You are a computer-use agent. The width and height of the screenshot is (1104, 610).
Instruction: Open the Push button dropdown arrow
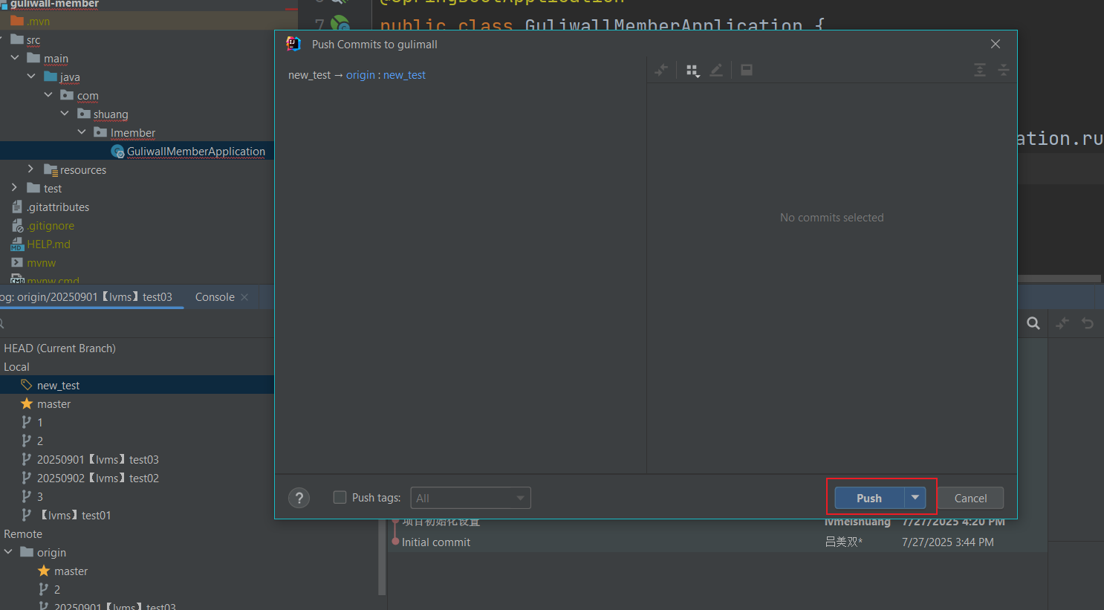coord(915,498)
